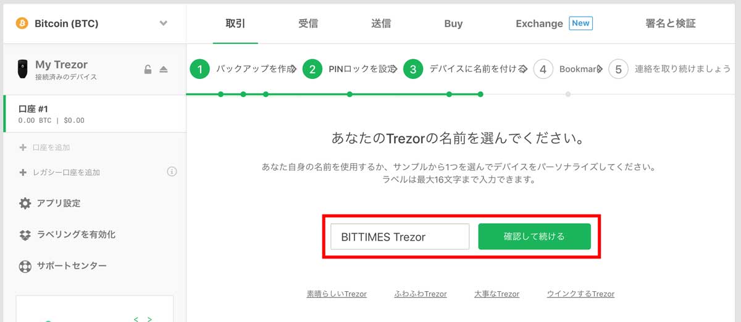
Task: Click the Bitcoin orange coin icon
Action: (x=22, y=23)
